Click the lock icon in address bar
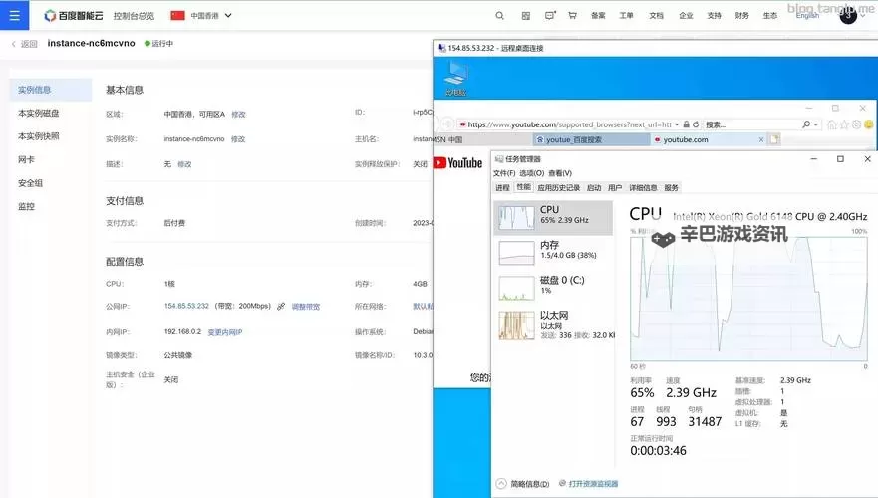Screen dimensions: 878x498 point(687,124)
